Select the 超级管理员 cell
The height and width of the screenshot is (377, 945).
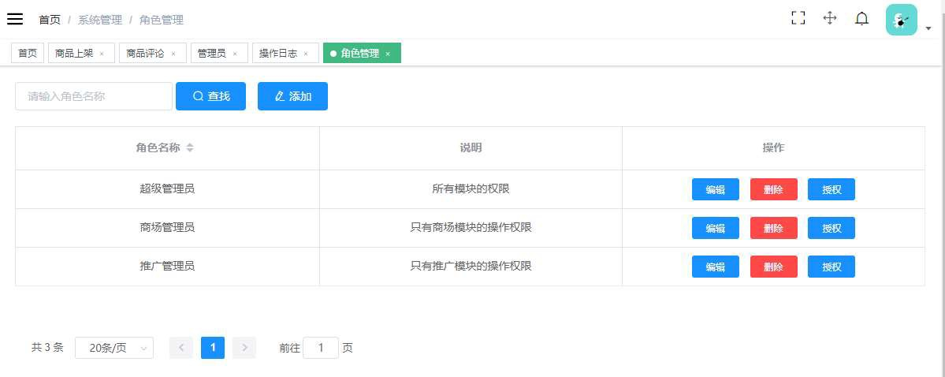(x=168, y=189)
